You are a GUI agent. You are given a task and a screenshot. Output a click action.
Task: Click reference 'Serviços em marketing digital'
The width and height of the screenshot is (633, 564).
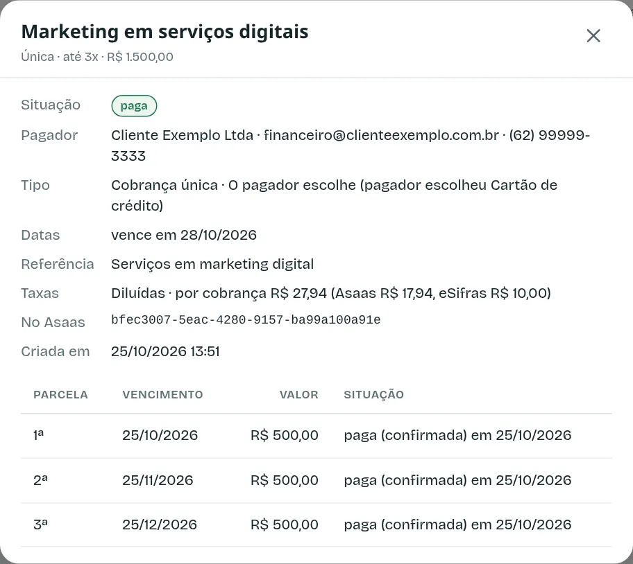[x=212, y=264]
